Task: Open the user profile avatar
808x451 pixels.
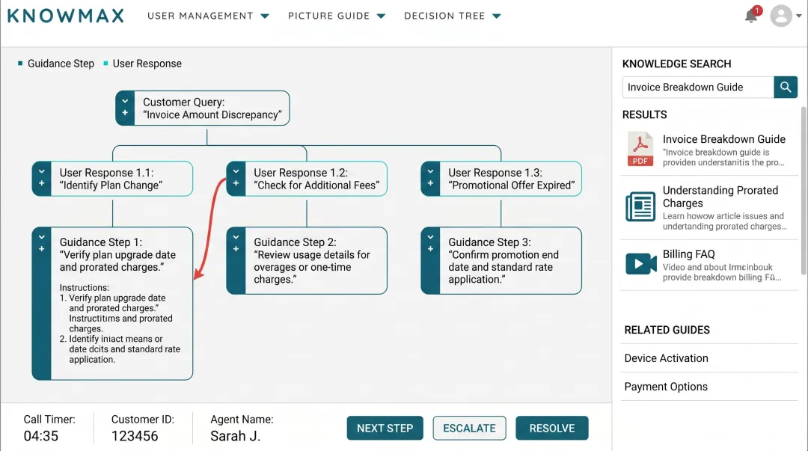Action: (x=780, y=16)
